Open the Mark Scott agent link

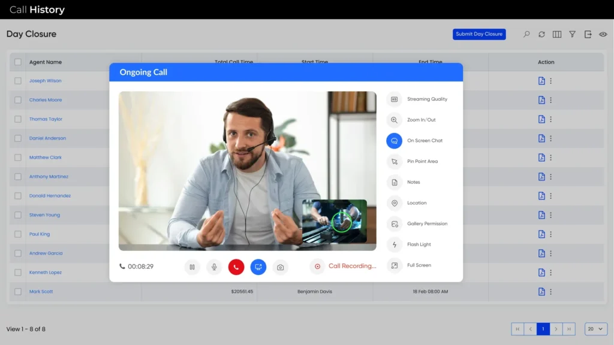pos(41,292)
